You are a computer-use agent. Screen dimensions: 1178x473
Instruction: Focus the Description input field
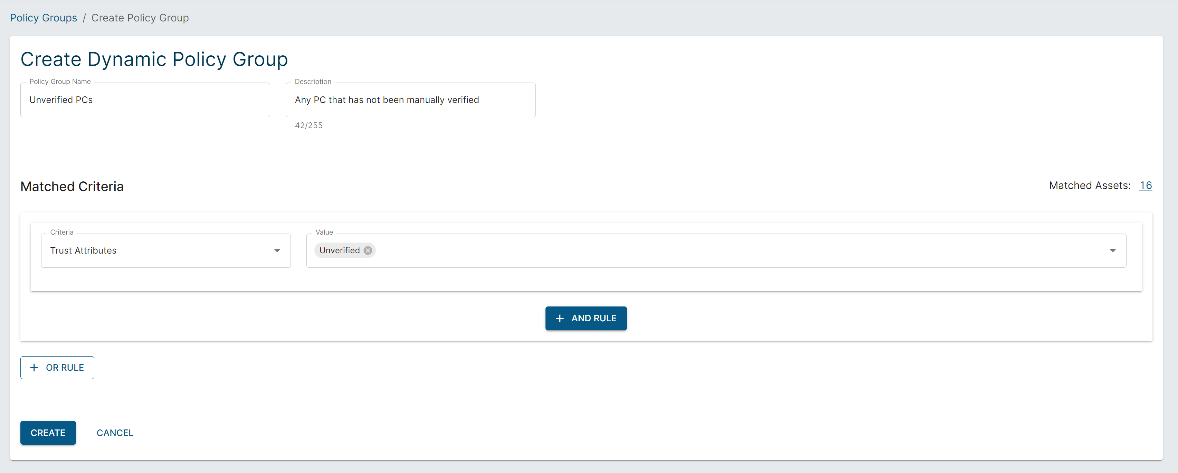click(x=410, y=100)
